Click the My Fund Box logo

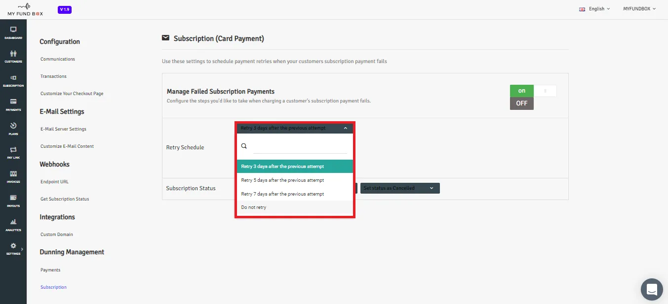[x=25, y=9]
